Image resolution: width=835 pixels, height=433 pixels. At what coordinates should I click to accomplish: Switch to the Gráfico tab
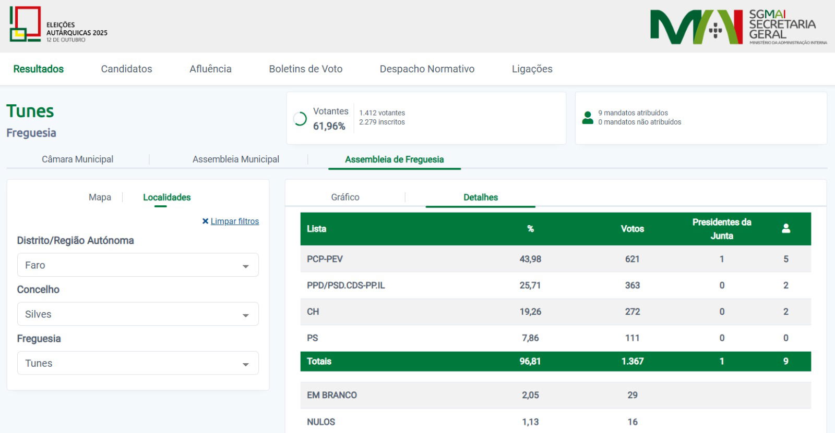345,197
